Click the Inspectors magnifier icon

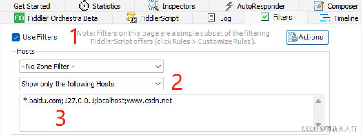[153, 6]
